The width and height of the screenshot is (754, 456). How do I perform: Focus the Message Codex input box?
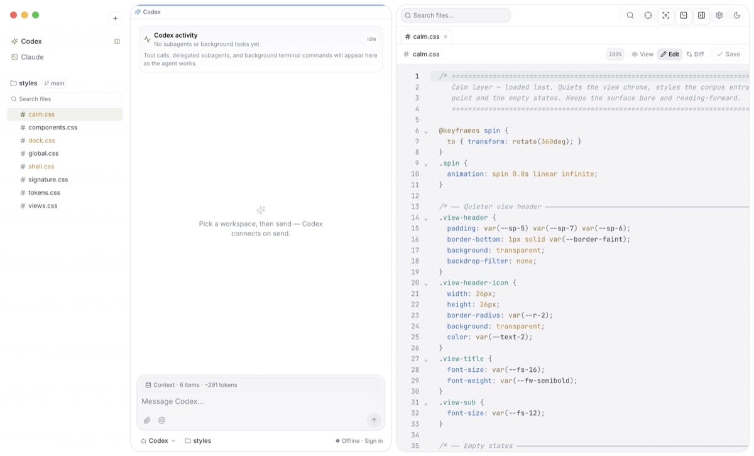pos(261,401)
